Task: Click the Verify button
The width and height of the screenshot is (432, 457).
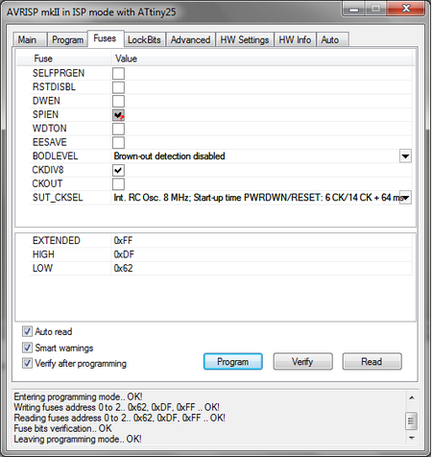Action: [x=302, y=362]
